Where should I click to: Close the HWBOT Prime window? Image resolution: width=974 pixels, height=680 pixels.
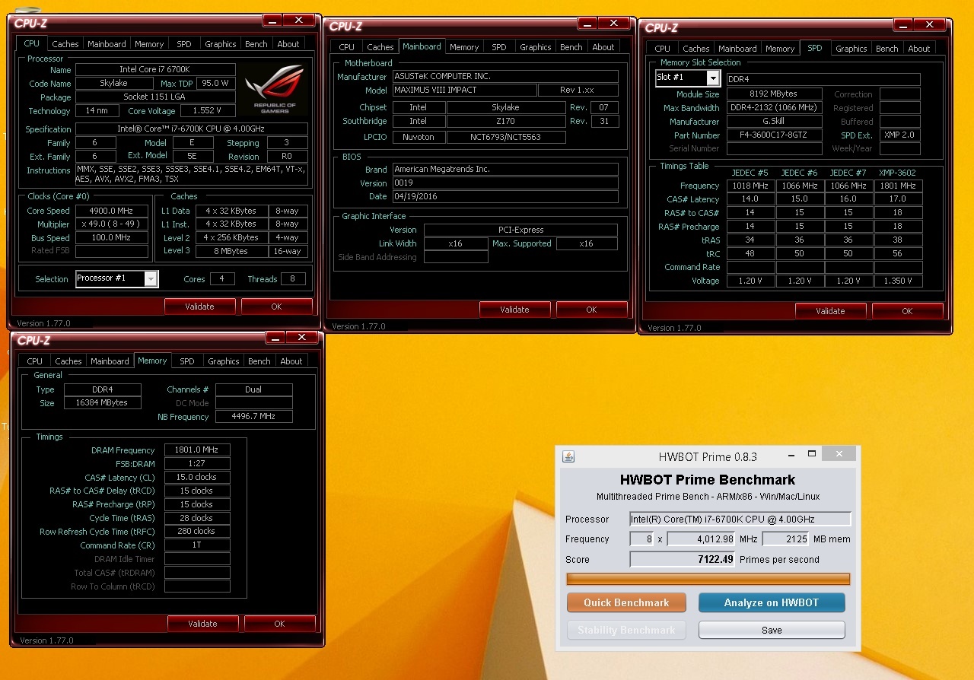pyautogui.click(x=839, y=454)
